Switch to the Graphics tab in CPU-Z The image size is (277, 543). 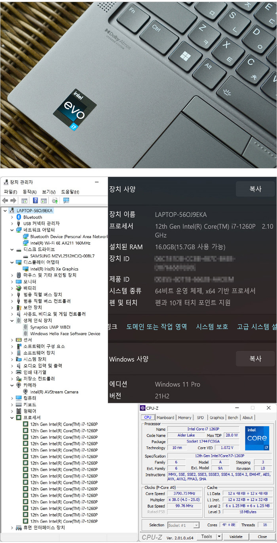[217, 417]
